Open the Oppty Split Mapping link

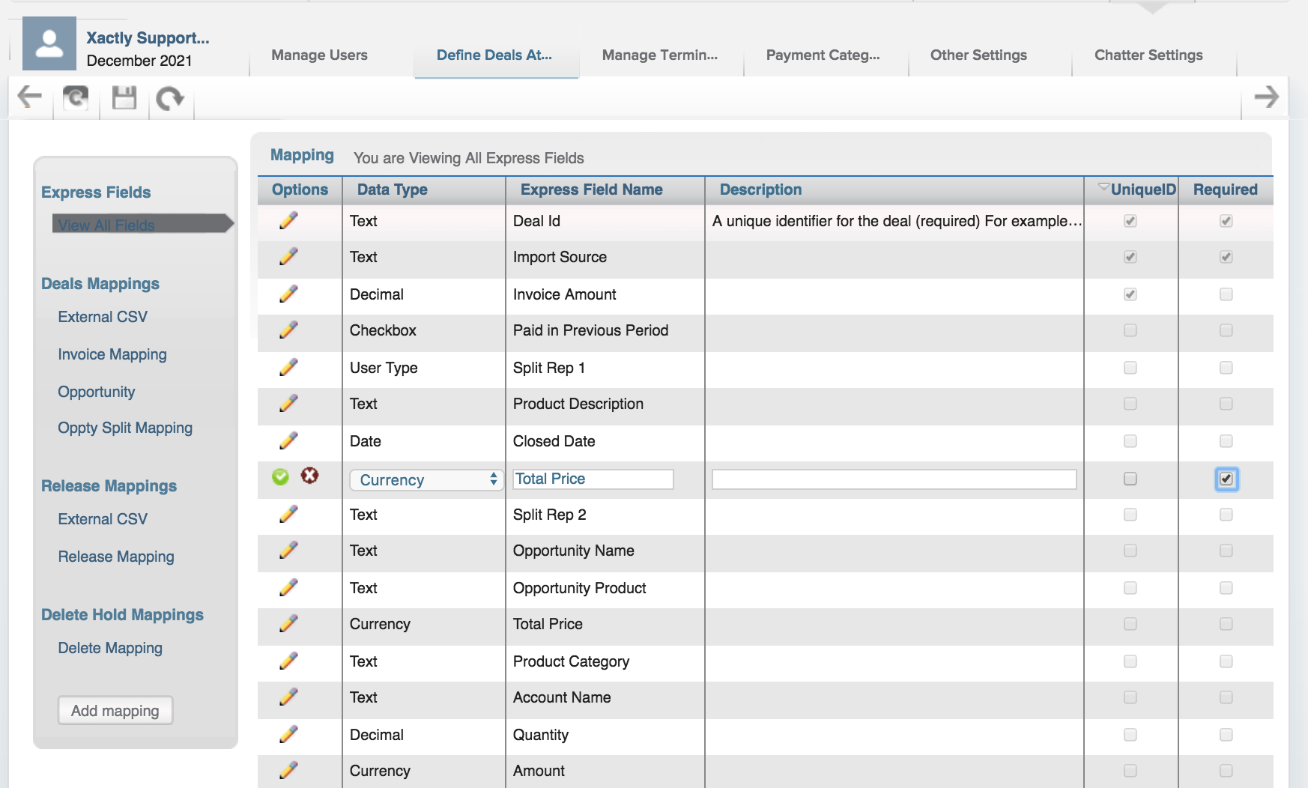tap(125, 428)
